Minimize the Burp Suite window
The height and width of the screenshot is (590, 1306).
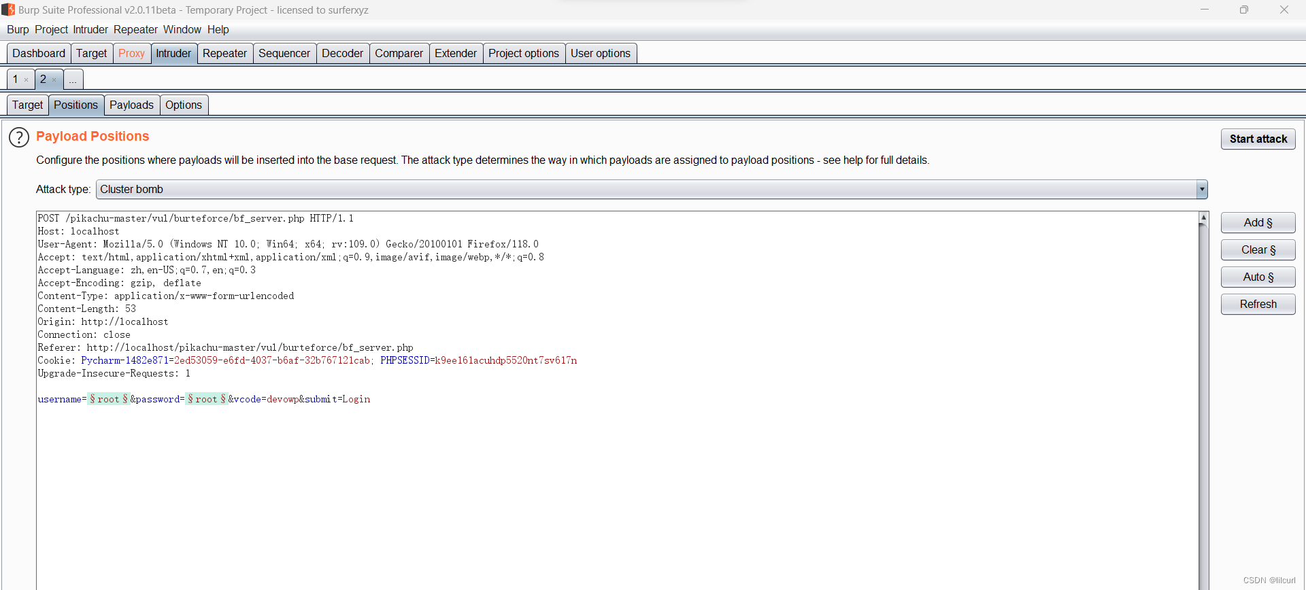click(1205, 10)
